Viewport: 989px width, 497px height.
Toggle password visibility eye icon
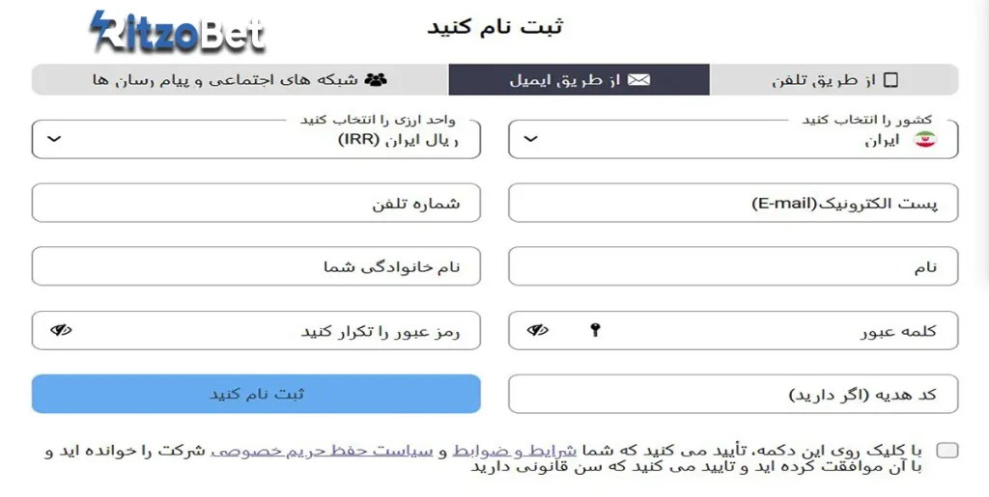click(538, 331)
